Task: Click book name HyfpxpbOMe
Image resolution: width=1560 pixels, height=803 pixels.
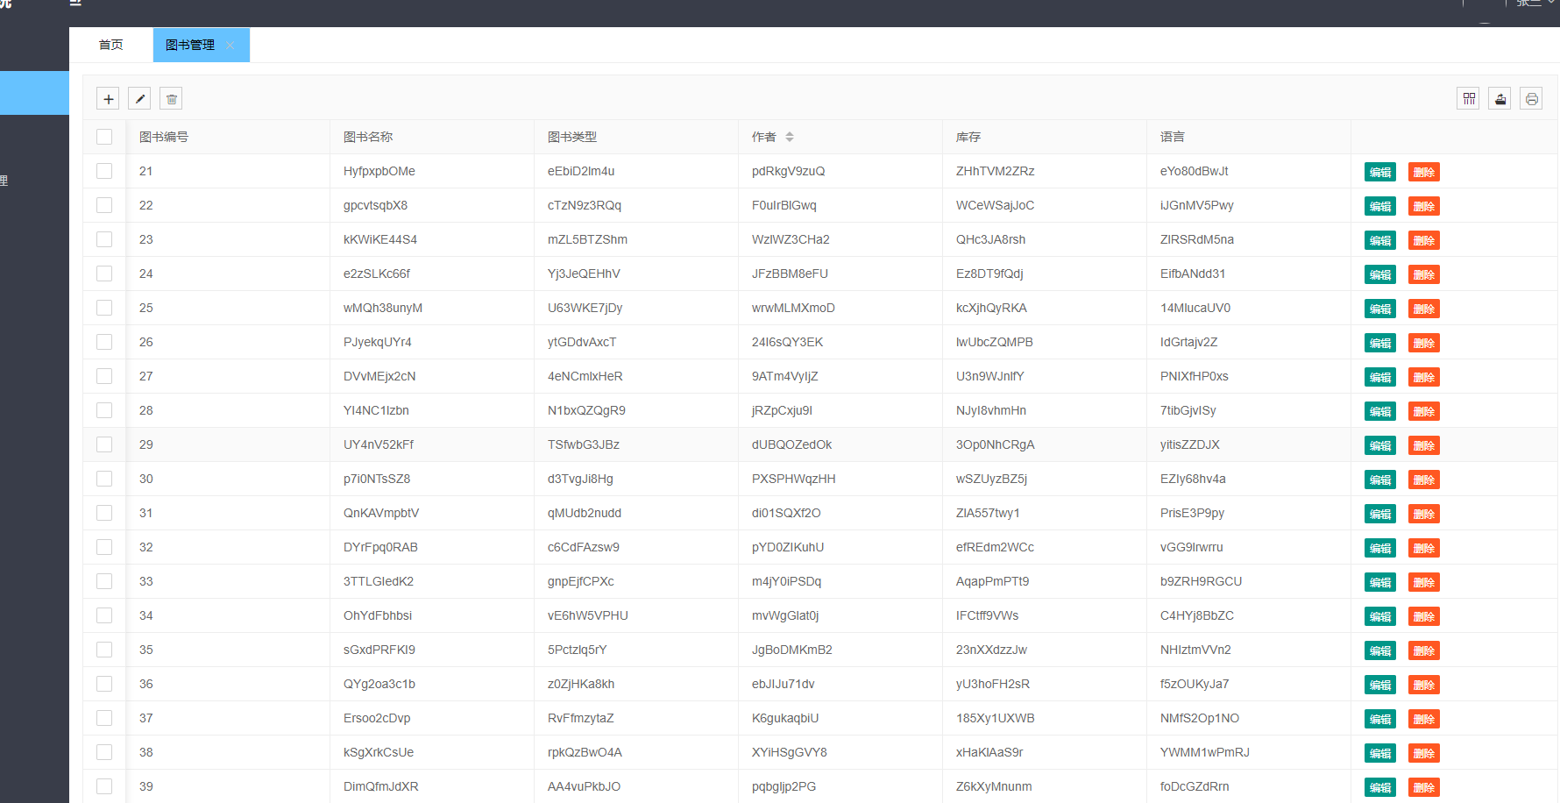Action: pyautogui.click(x=379, y=171)
